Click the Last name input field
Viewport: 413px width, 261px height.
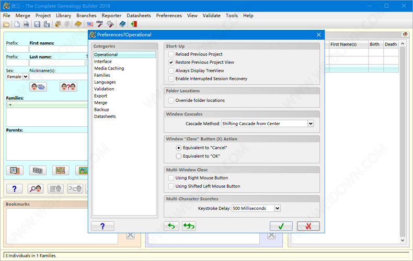click(57, 63)
